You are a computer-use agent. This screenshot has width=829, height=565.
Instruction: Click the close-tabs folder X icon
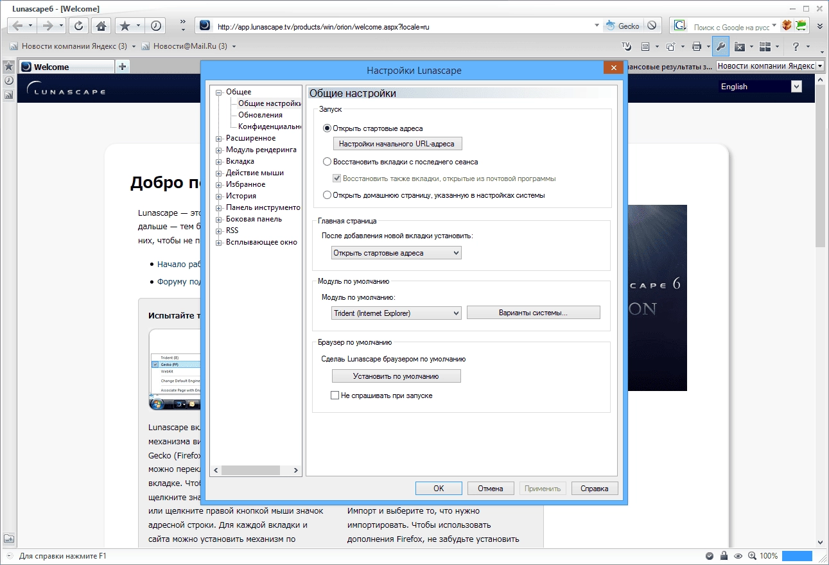[x=740, y=46]
